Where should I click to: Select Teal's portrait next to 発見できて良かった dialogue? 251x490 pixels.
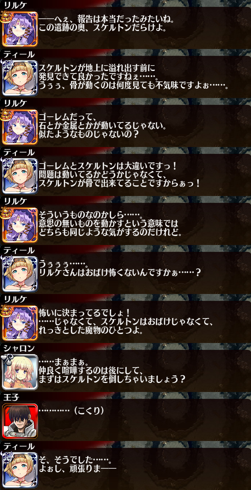coord(20,78)
